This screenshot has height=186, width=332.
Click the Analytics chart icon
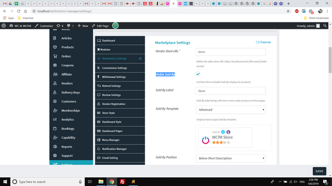click(x=55, y=119)
